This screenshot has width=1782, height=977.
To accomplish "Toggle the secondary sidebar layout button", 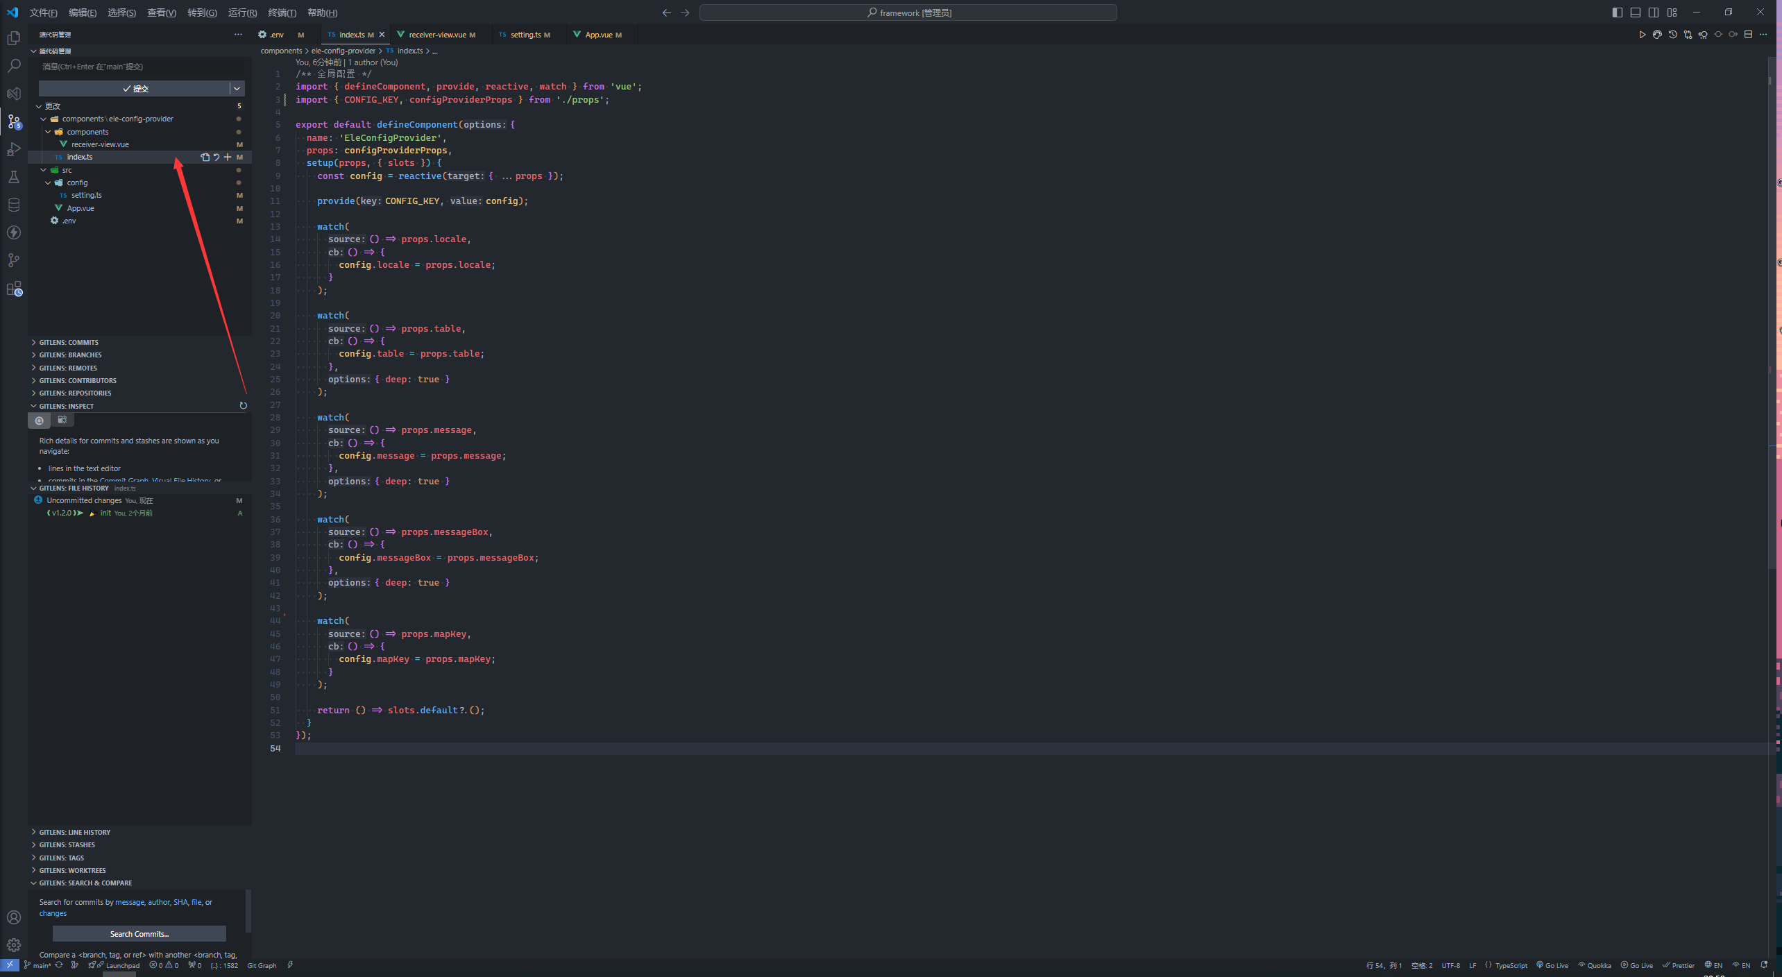I will [1654, 12].
